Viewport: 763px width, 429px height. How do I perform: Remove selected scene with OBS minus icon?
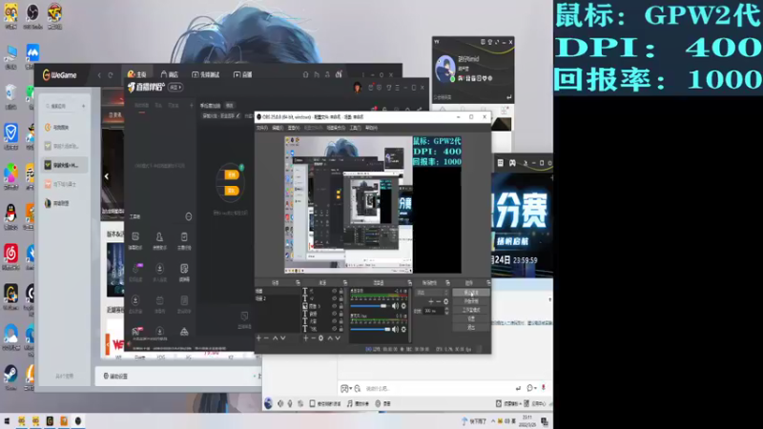(266, 338)
